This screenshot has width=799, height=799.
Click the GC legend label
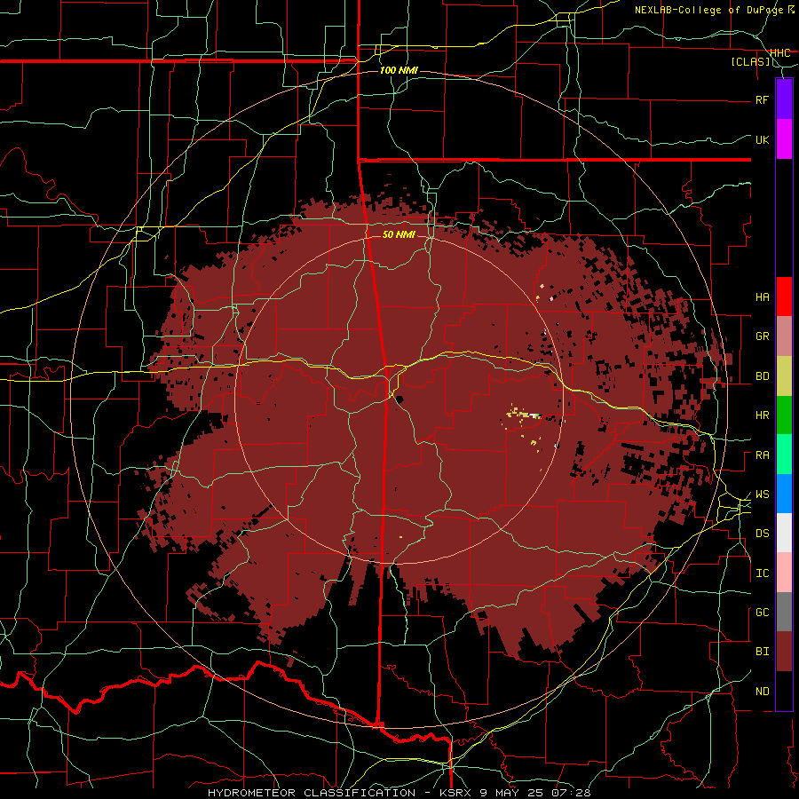(763, 613)
